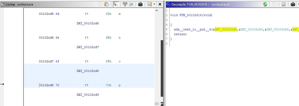This screenshot has height=106, width=299.
Task: Select label DAT_00102cd7 in Listing
Action: click(x=88, y=47)
